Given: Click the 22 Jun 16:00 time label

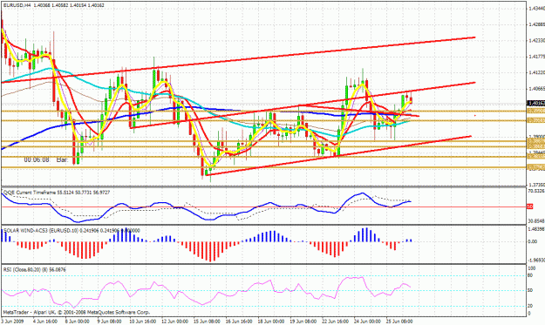Looking at the screenshot, I should click(x=336, y=322).
